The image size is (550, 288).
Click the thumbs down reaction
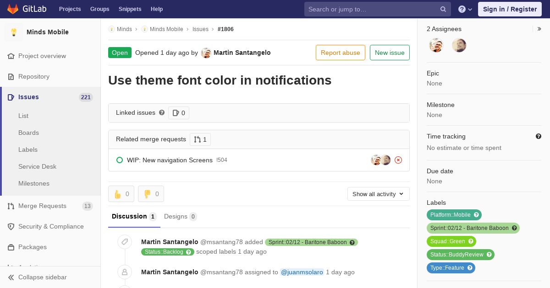[151, 194]
